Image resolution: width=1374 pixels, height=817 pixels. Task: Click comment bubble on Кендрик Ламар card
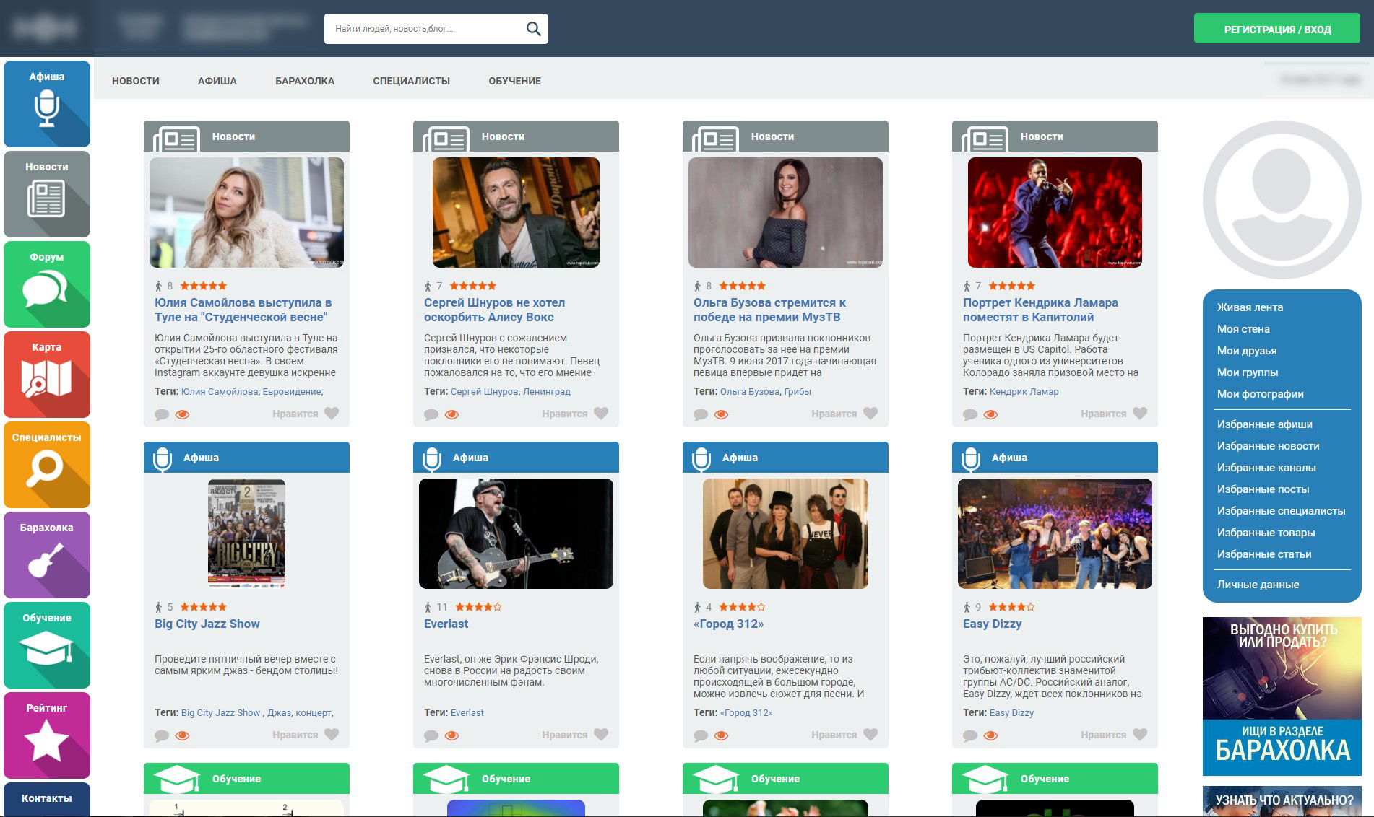[x=970, y=414]
